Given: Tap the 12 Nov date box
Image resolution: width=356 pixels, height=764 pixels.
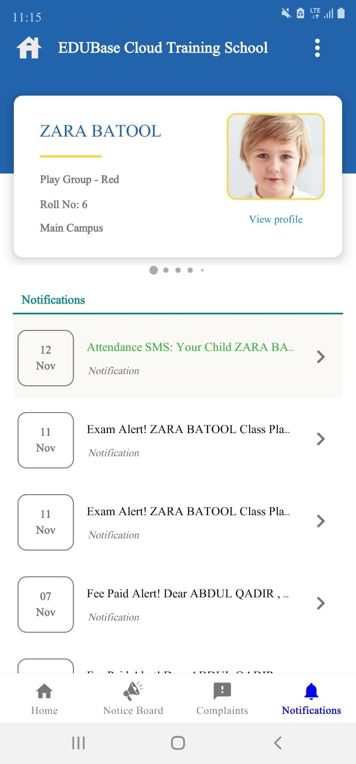Looking at the screenshot, I should point(46,358).
